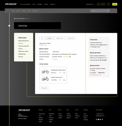Click the 'Заказ № 577657' heading
The height and width of the screenshot is (126, 122).
(45, 43)
